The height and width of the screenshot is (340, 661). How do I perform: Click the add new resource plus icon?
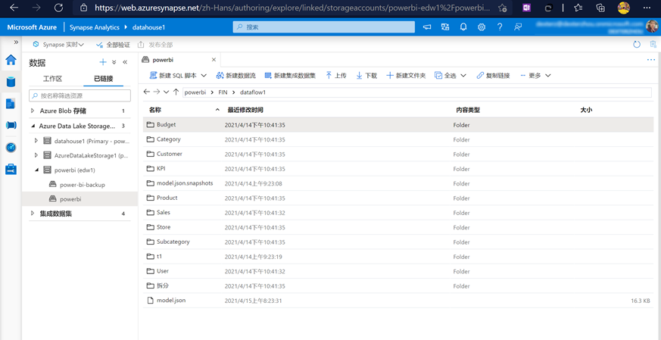103,62
